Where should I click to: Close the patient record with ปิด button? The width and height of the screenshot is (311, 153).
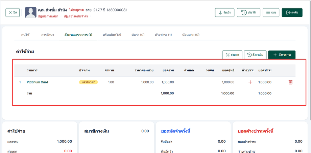coord(13,12)
